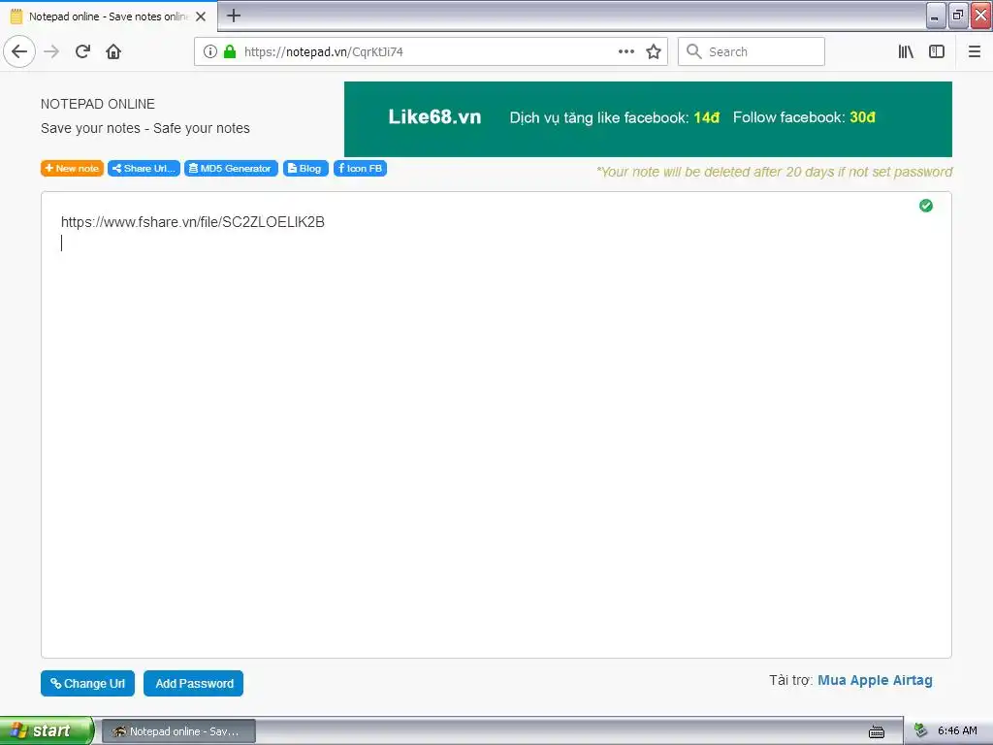
Task: Open a new browser tab with plus
Action: [x=234, y=16]
